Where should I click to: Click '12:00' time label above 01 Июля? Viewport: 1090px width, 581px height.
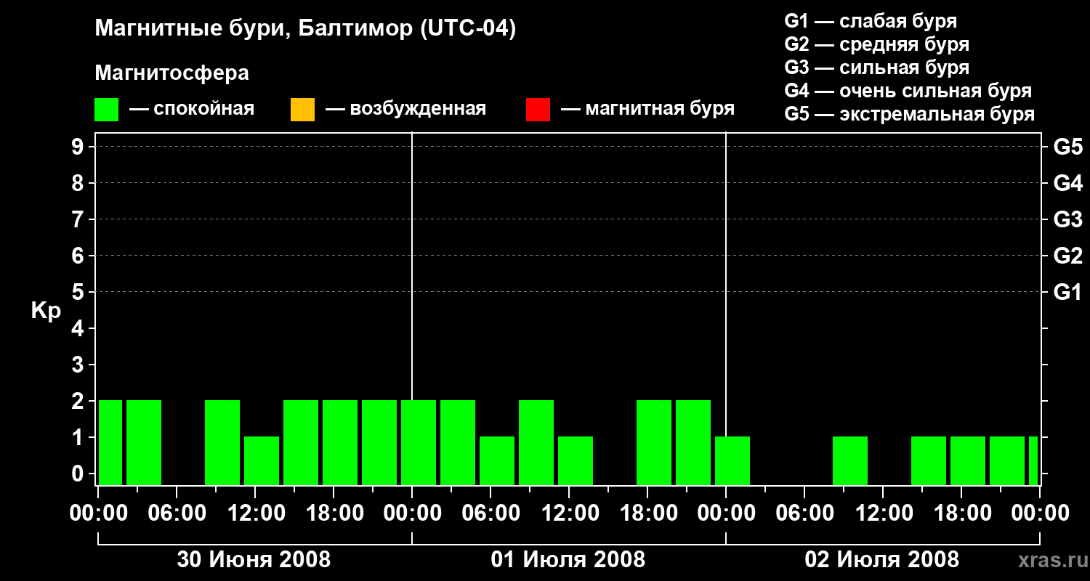coord(569,513)
